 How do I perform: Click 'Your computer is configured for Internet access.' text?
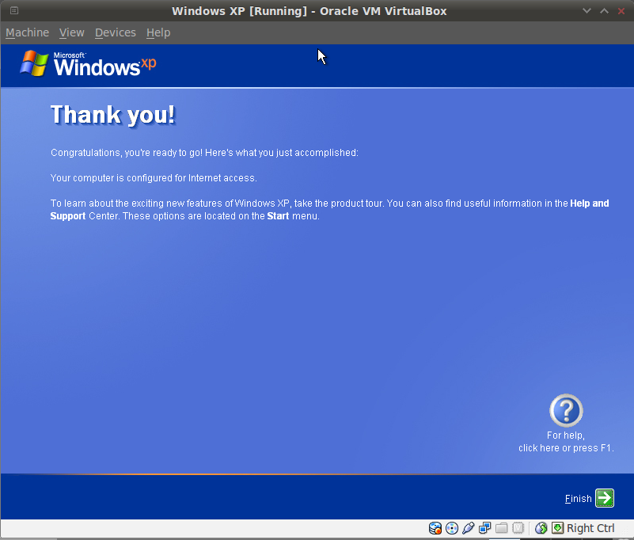click(154, 178)
